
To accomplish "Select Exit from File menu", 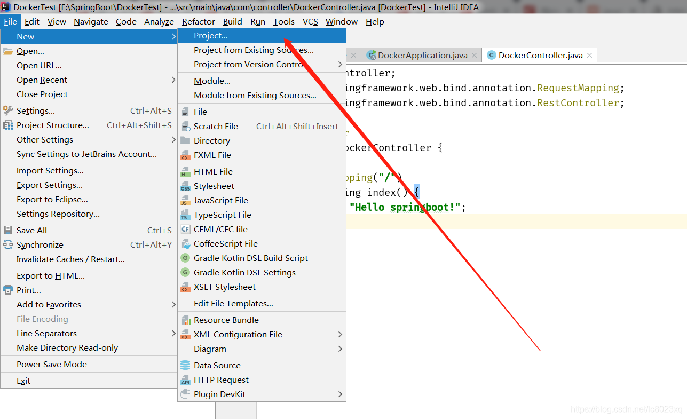I will [89, 381].
